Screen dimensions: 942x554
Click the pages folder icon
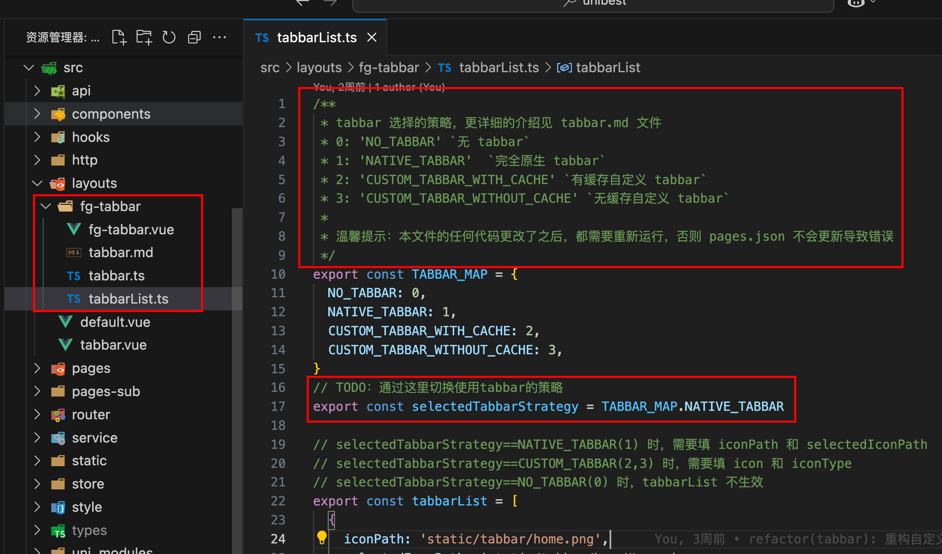tap(58, 369)
